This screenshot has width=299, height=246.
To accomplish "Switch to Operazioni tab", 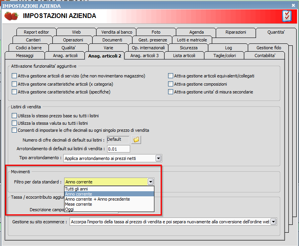I will 73,40.
